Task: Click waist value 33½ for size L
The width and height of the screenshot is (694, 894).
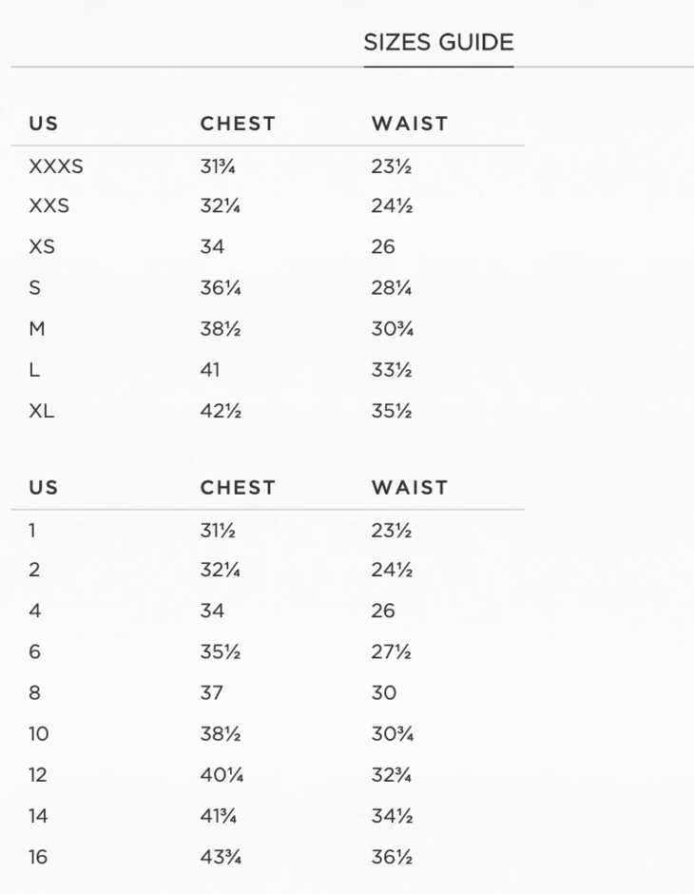Action: pyautogui.click(x=392, y=370)
